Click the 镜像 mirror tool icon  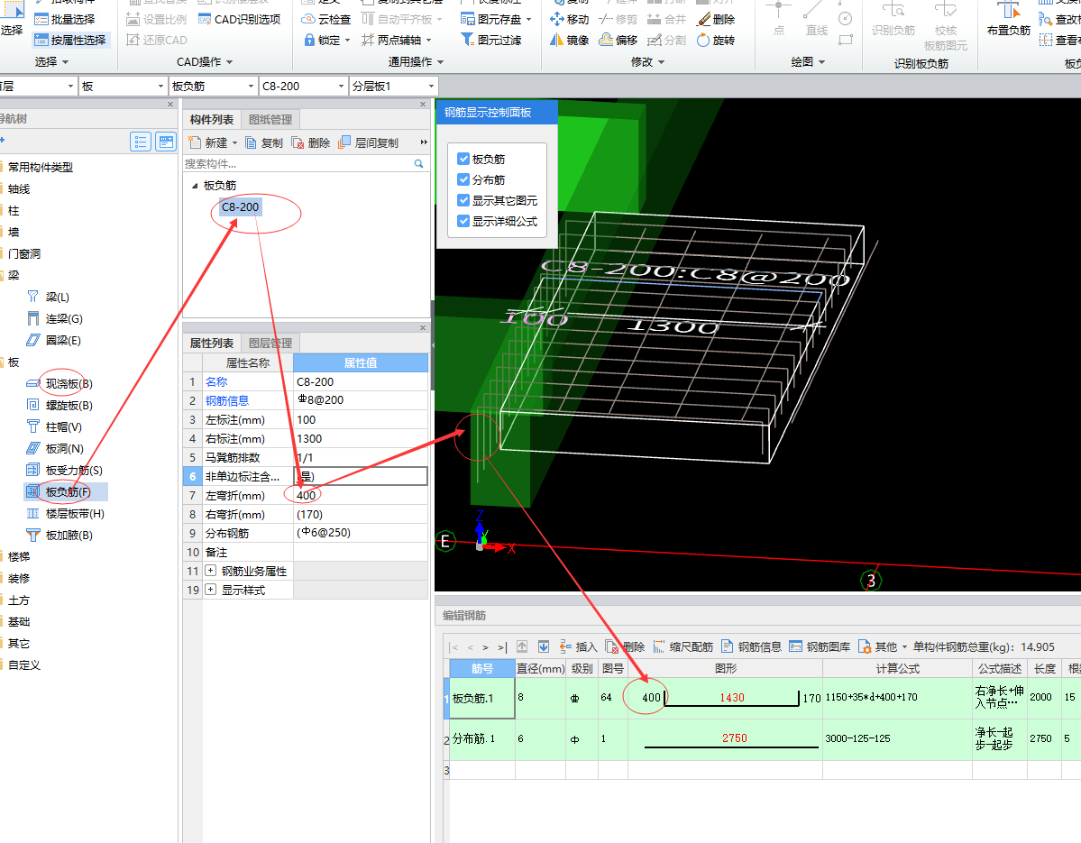click(x=557, y=40)
